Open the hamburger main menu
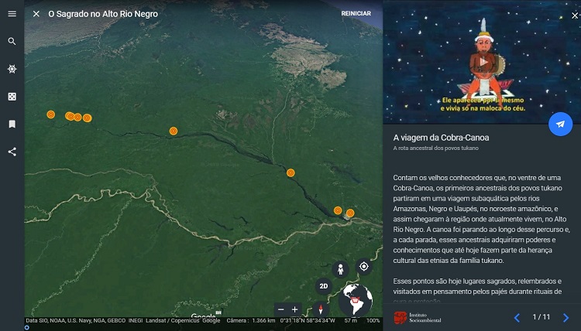The image size is (581, 331). (x=12, y=14)
